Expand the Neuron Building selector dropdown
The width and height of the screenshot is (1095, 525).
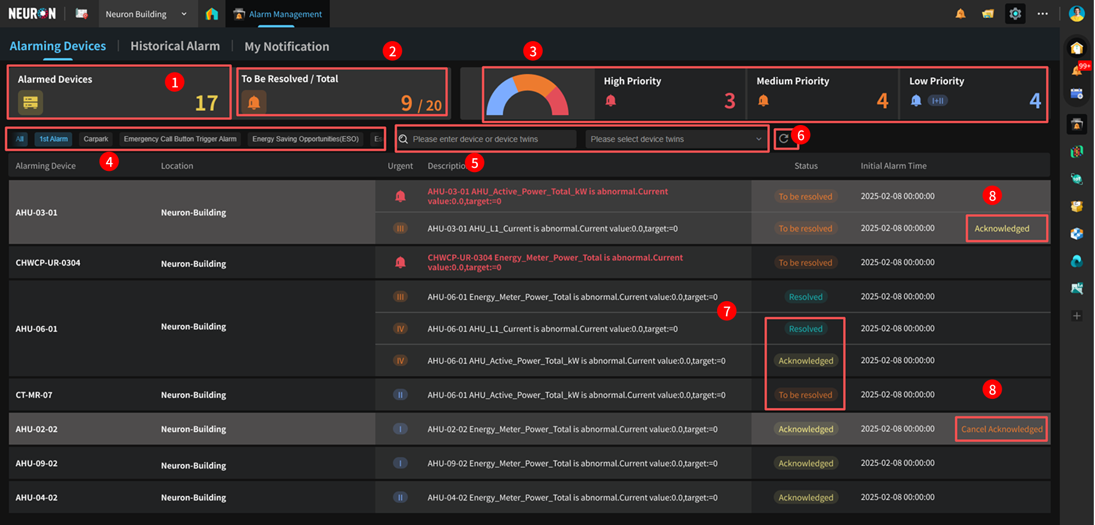click(146, 14)
